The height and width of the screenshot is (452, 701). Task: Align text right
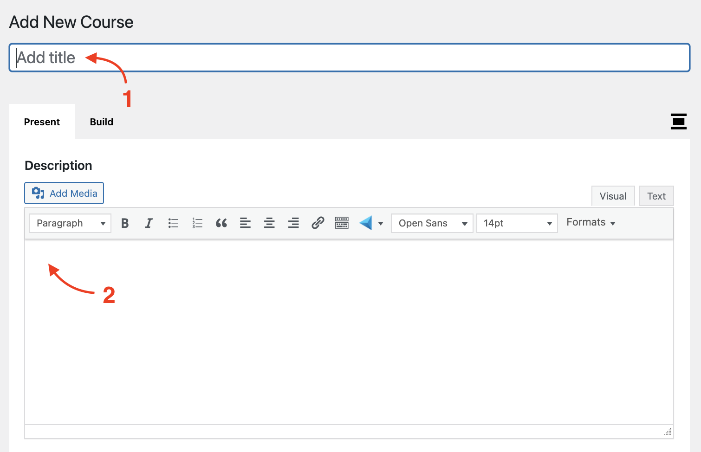point(293,223)
